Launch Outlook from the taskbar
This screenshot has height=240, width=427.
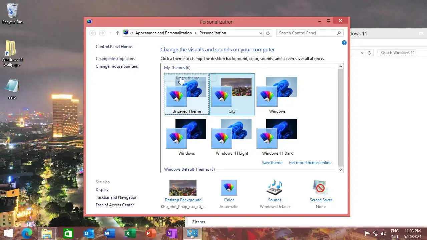click(89, 233)
